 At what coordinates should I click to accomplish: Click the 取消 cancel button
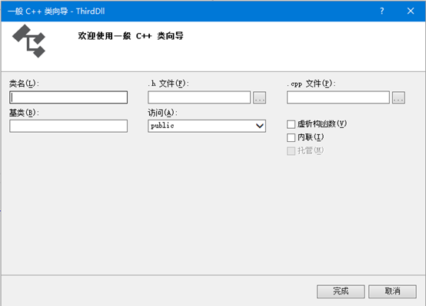pyautogui.click(x=392, y=291)
